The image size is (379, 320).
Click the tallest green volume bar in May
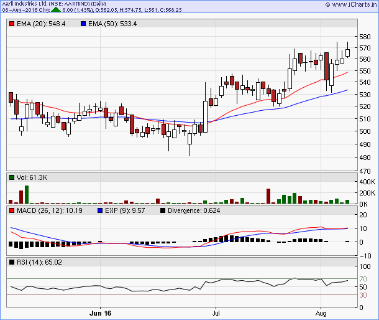pyautogui.click(x=27, y=194)
